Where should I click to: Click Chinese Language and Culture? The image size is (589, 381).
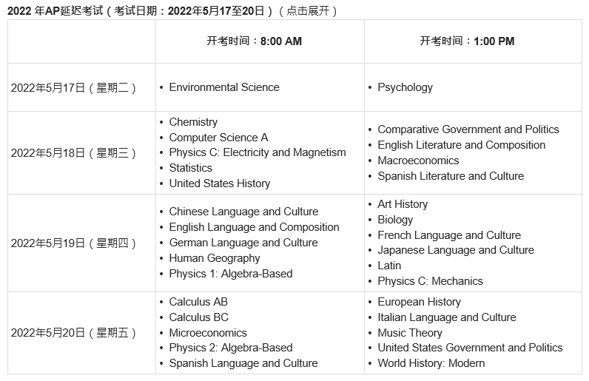tap(243, 212)
